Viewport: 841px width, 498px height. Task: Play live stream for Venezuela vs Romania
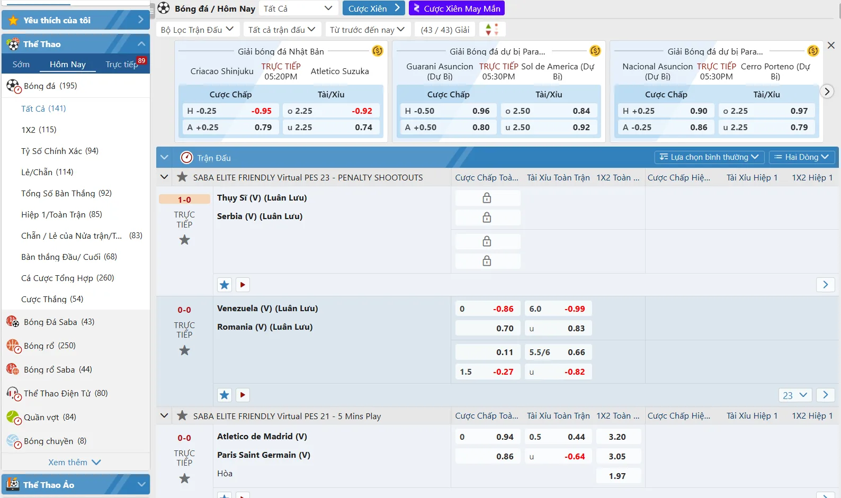[x=243, y=395]
